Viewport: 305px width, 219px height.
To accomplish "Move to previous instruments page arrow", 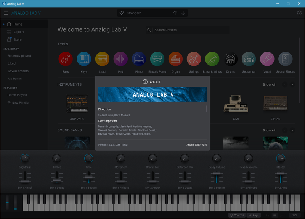I will coord(285,84).
